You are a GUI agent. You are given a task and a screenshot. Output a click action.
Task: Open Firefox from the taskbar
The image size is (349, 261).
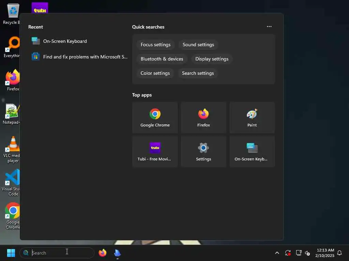(x=102, y=253)
